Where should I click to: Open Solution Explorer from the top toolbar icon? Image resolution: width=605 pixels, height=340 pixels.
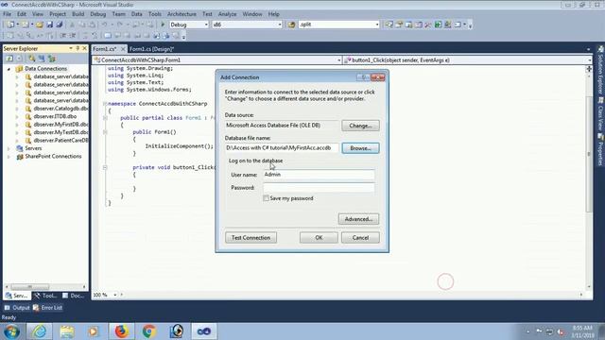point(389,25)
